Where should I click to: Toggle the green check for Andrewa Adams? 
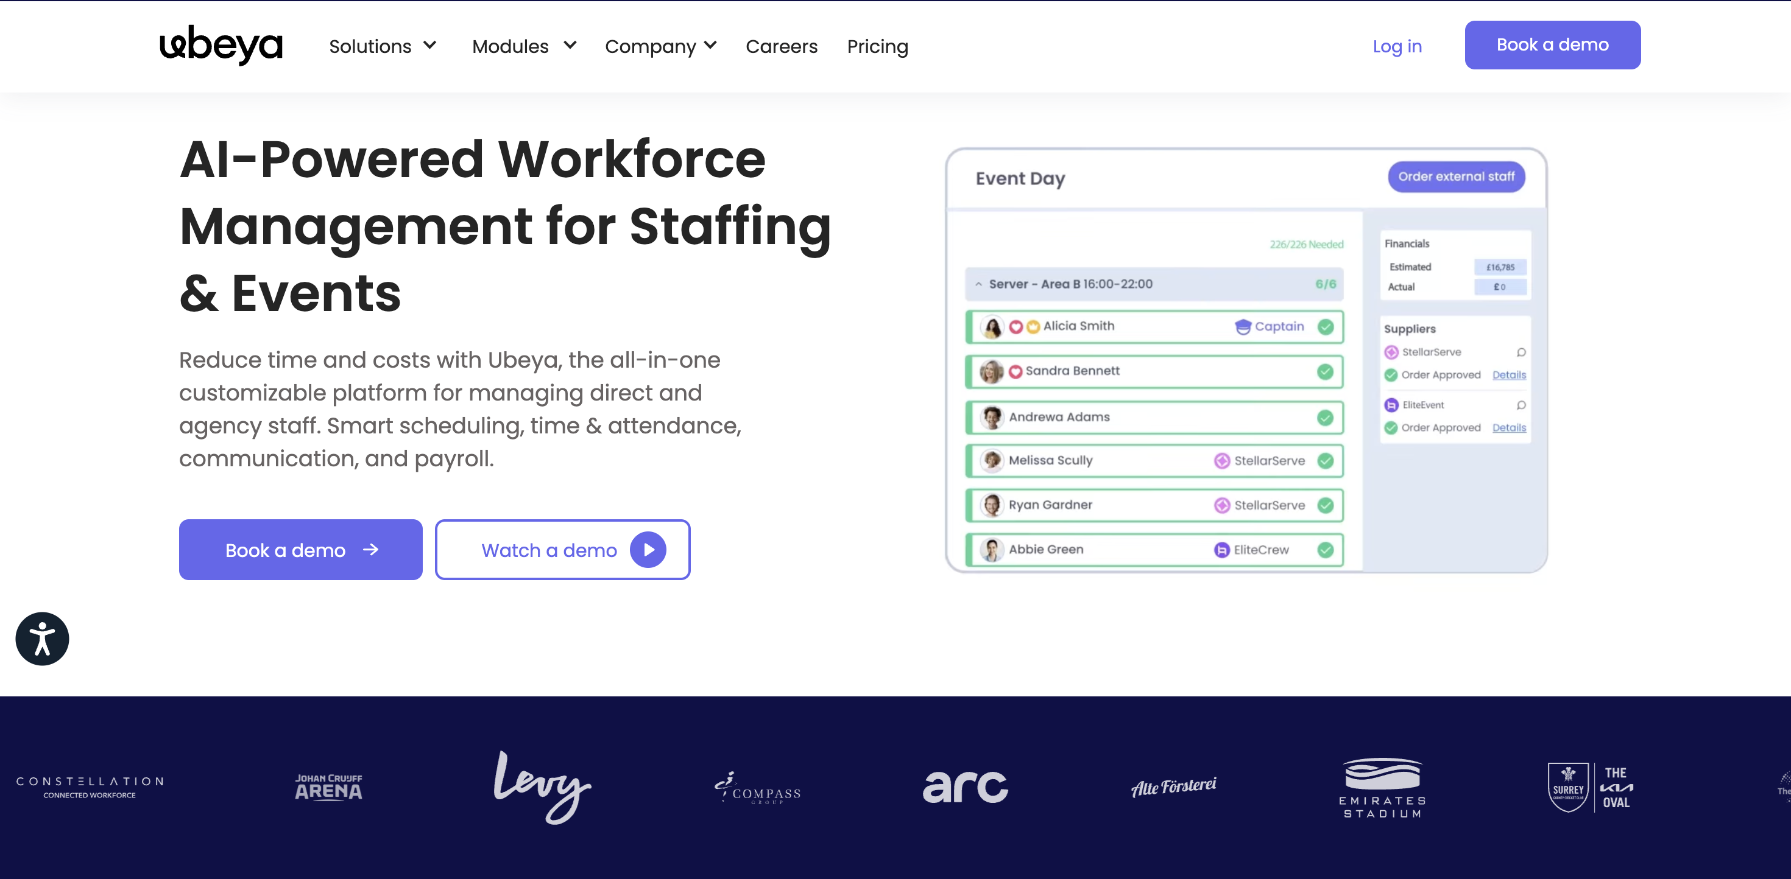tap(1325, 418)
